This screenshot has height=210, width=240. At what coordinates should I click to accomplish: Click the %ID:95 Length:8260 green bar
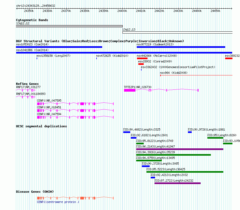point(215,138)
